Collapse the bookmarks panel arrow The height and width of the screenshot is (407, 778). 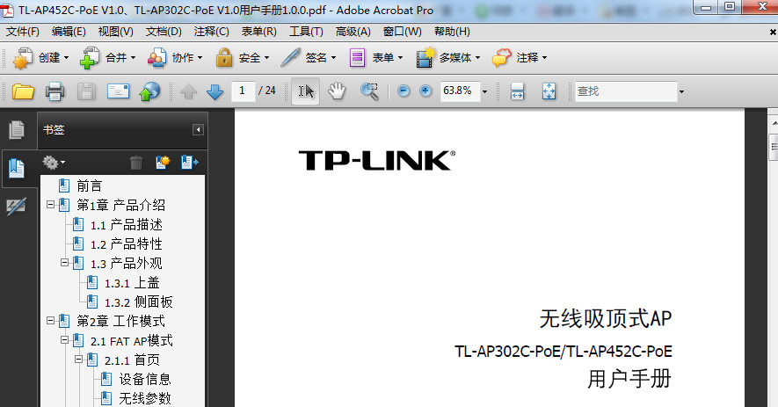pos(198,130)
